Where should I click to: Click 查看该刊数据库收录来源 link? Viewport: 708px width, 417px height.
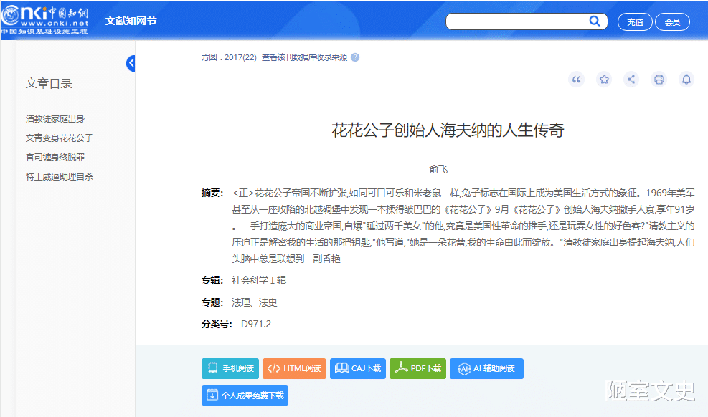(x=304, y=57)
